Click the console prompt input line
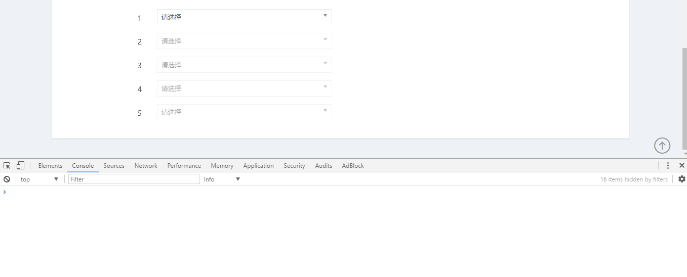Viewport: 687px width, 277px height. 344,192
